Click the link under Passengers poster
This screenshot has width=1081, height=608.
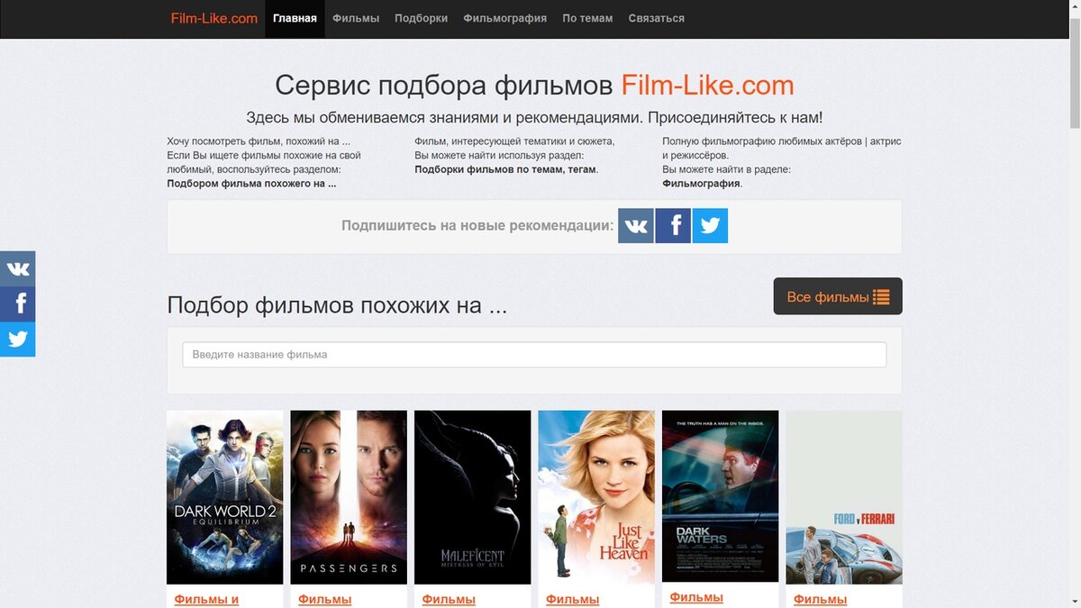(x=324, y=599)
